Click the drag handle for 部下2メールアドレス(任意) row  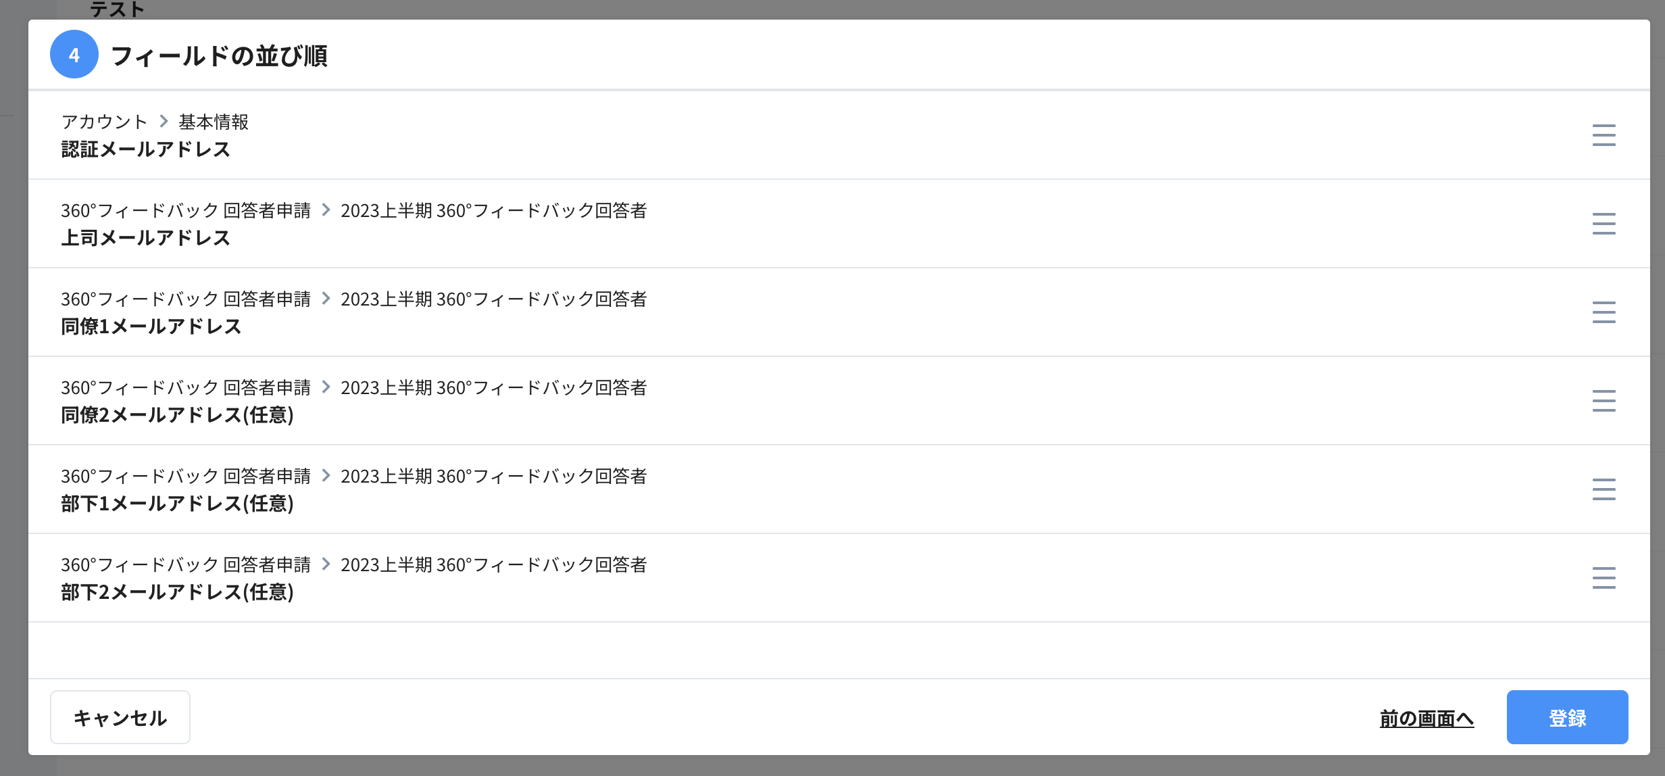pyautogui.click(x=1604, y=578)
